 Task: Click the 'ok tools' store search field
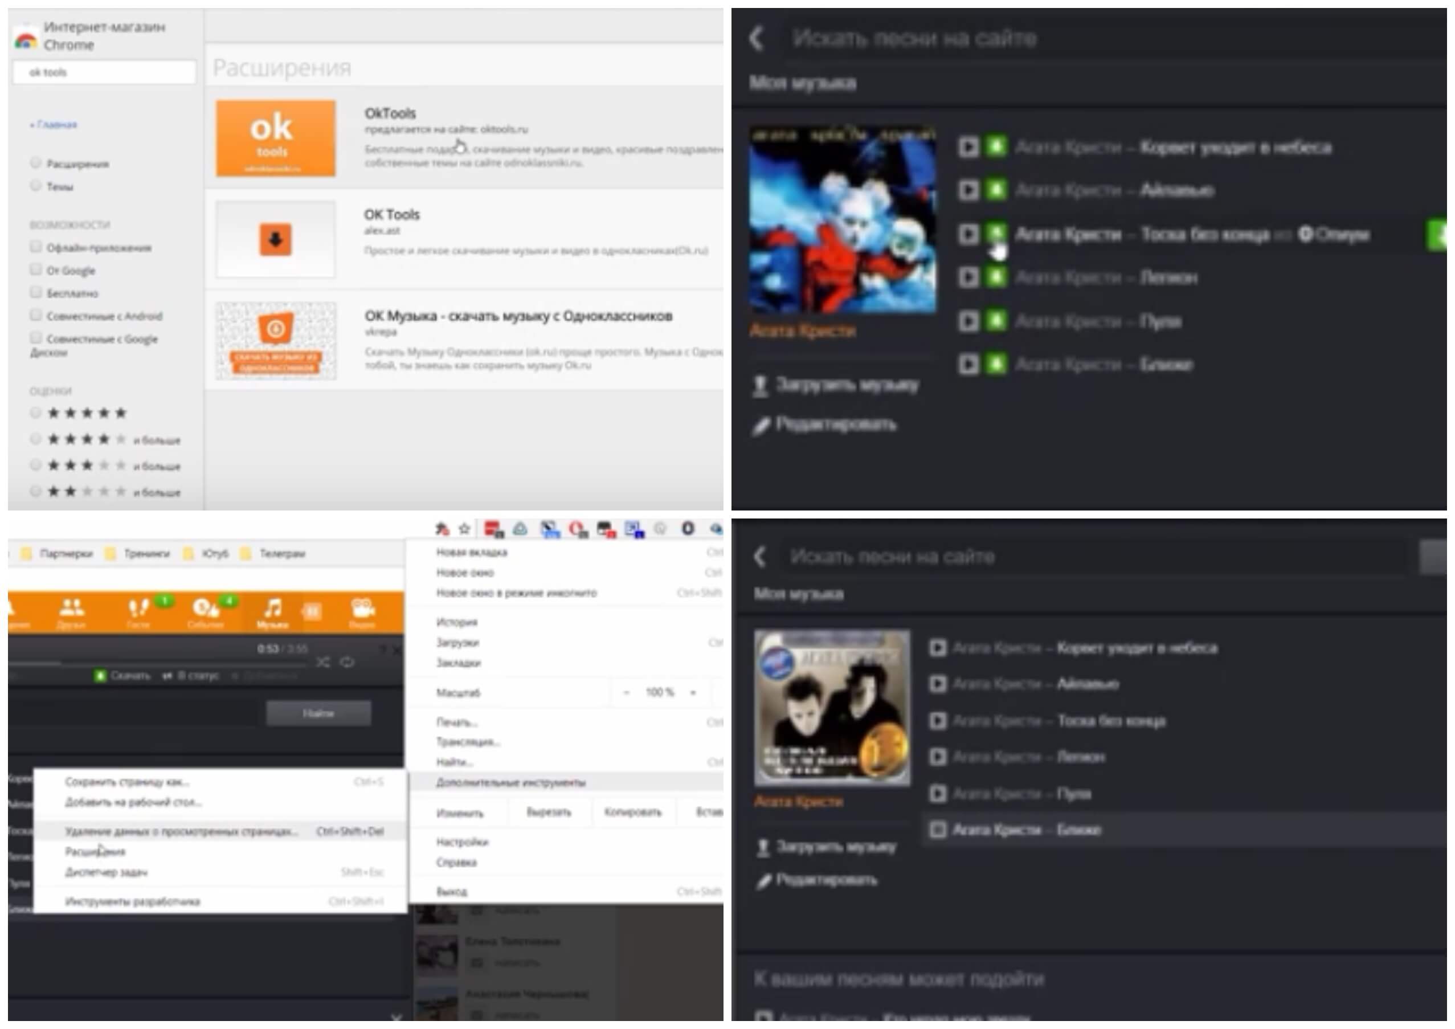[x=105, y=72]
